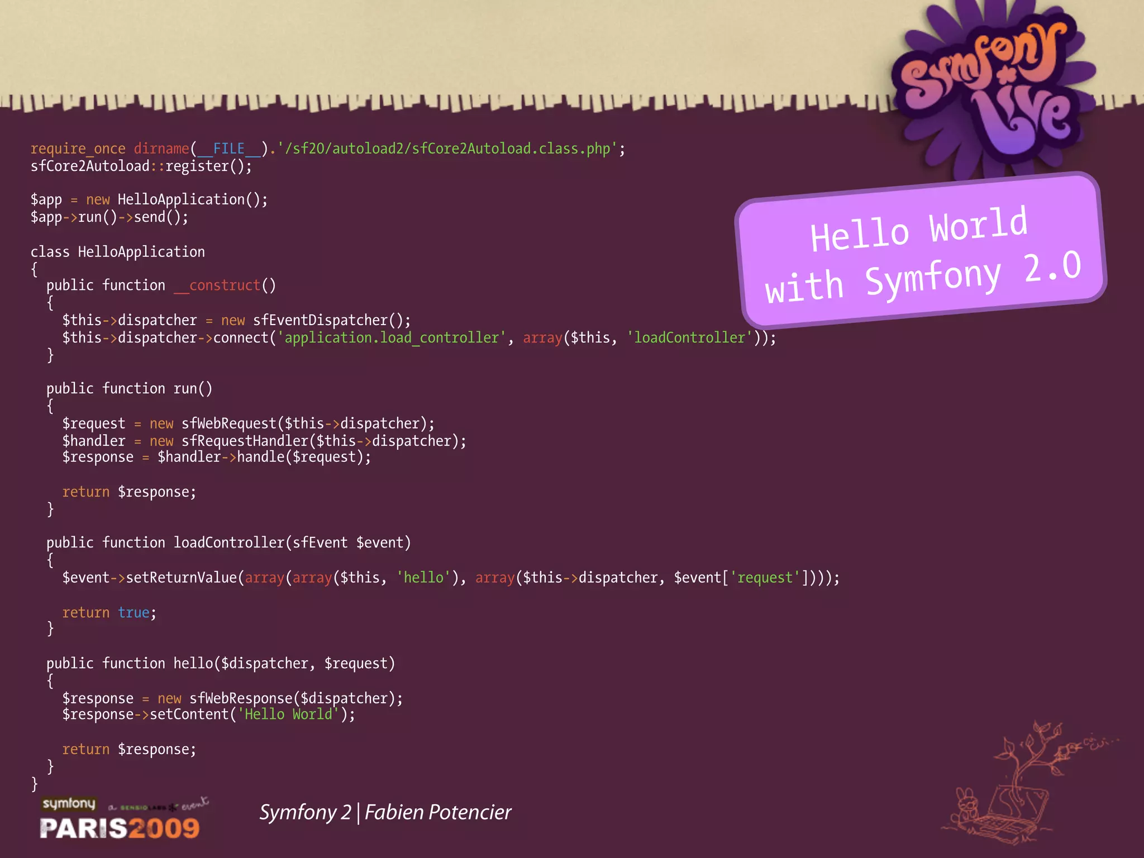Image resolution: width=1144 pixels, height=858 pixels.
Task: Click the '$handler = new sfRequestHandler' line
Action: pyautogui.click(x=264, y=441)
